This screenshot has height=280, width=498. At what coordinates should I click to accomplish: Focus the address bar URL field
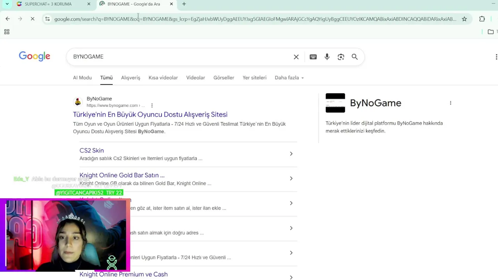click(255, 19)
